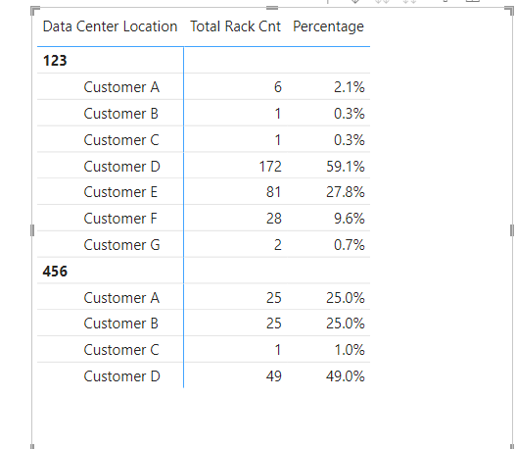Image resolution: width=516 pixels, height=449 pixels.
Task: Click the visual's right-edge middle resize handle
Action: [x=512, y=230]
